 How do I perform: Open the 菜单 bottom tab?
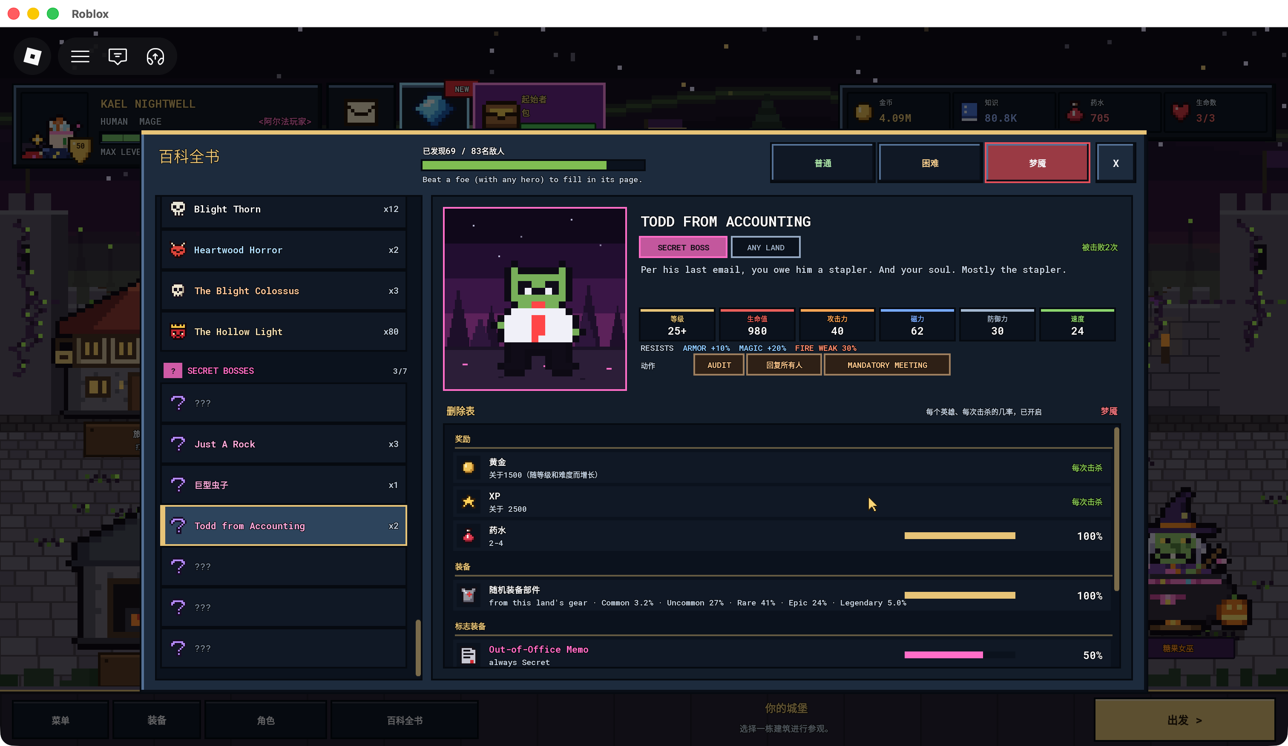pyautogui.click(x=60, y=720)
